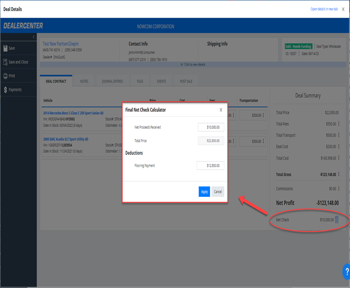Collapse the sidebar with chevron arrow
The height and width of the screenshot is (288, 350).
33,37
